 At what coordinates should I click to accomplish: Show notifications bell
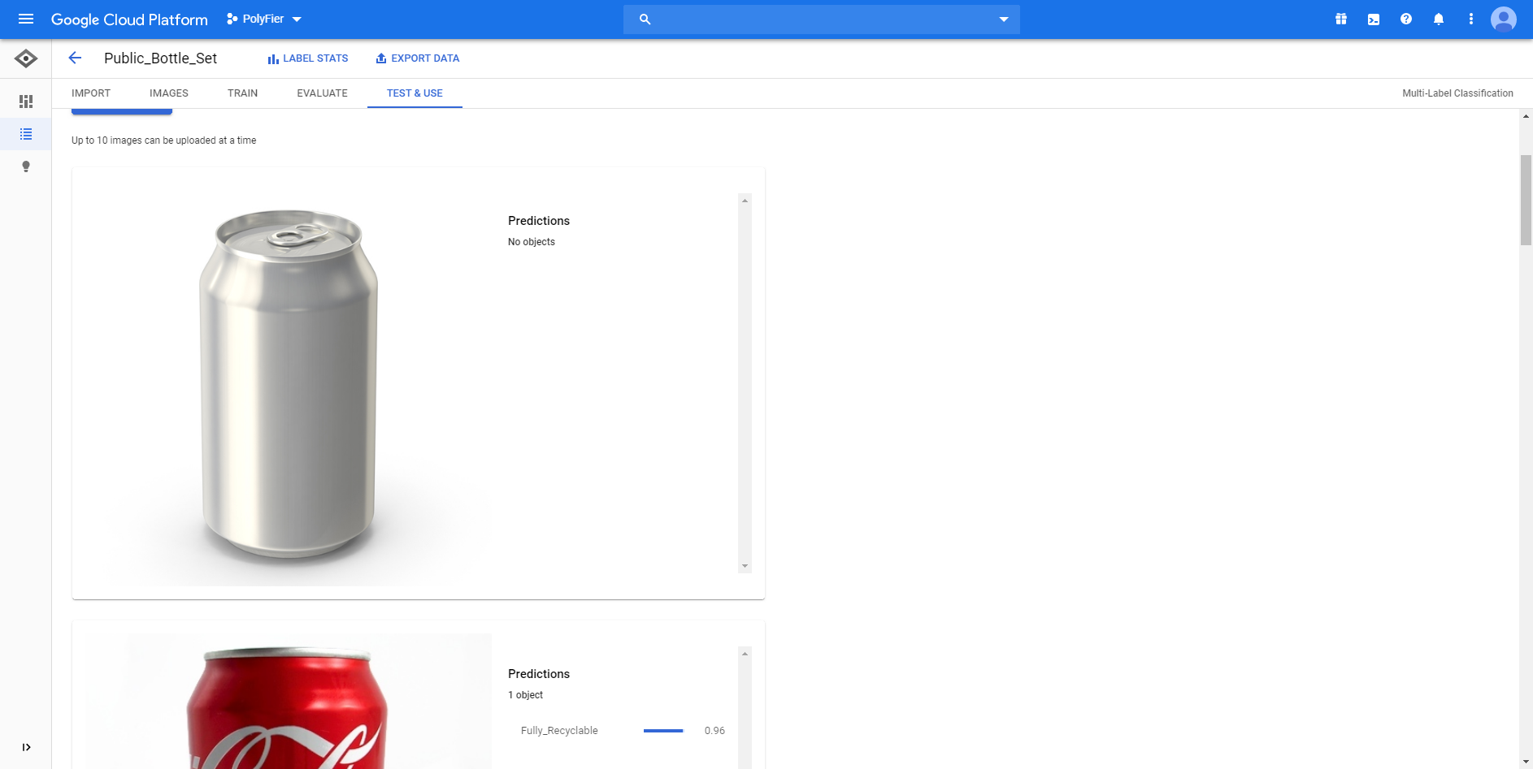1439,19
